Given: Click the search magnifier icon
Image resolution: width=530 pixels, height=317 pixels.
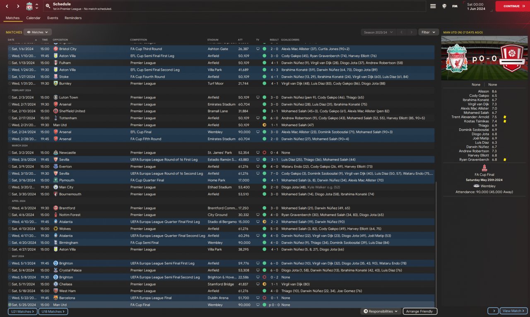Looking at the screenshot, I should point(48,6).
